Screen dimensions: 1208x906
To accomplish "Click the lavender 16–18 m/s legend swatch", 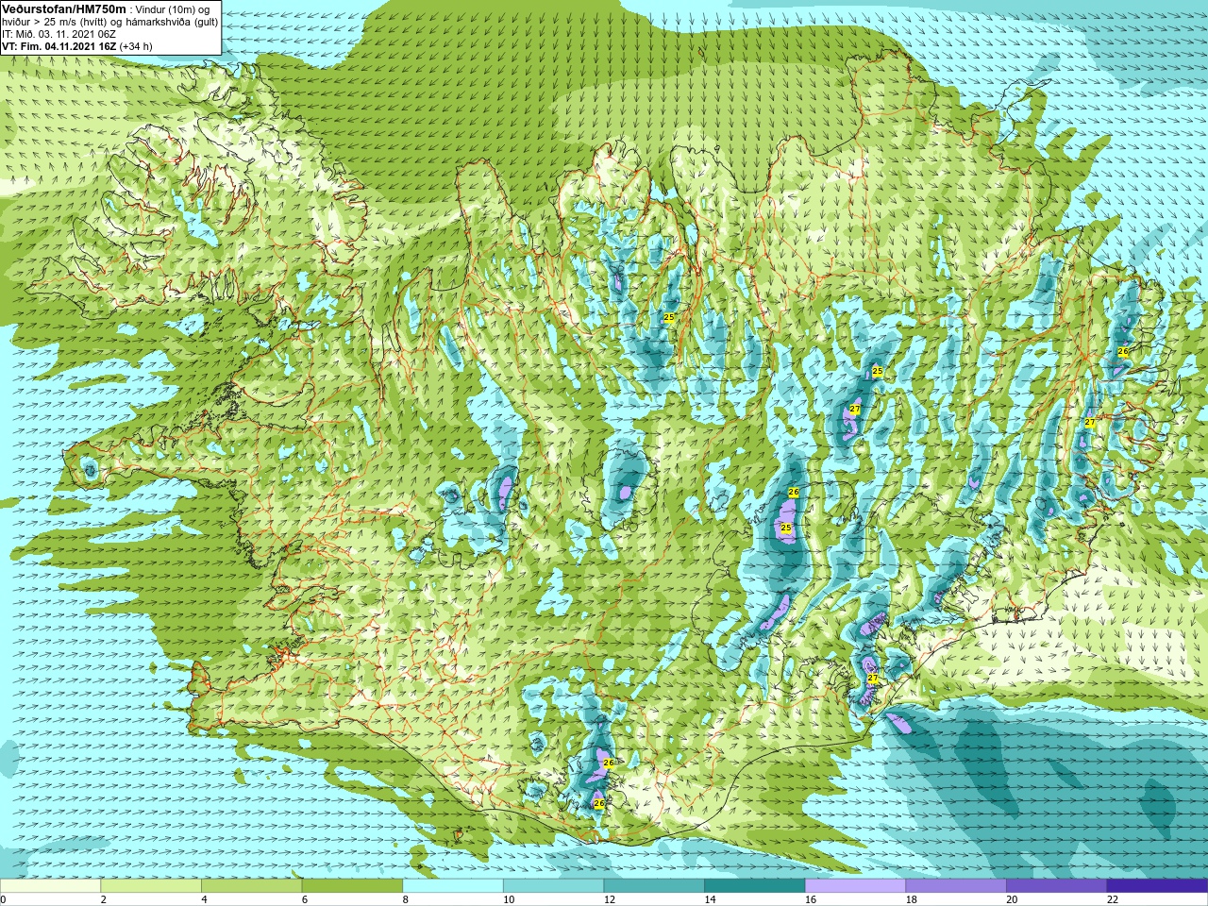I will 855,886.
